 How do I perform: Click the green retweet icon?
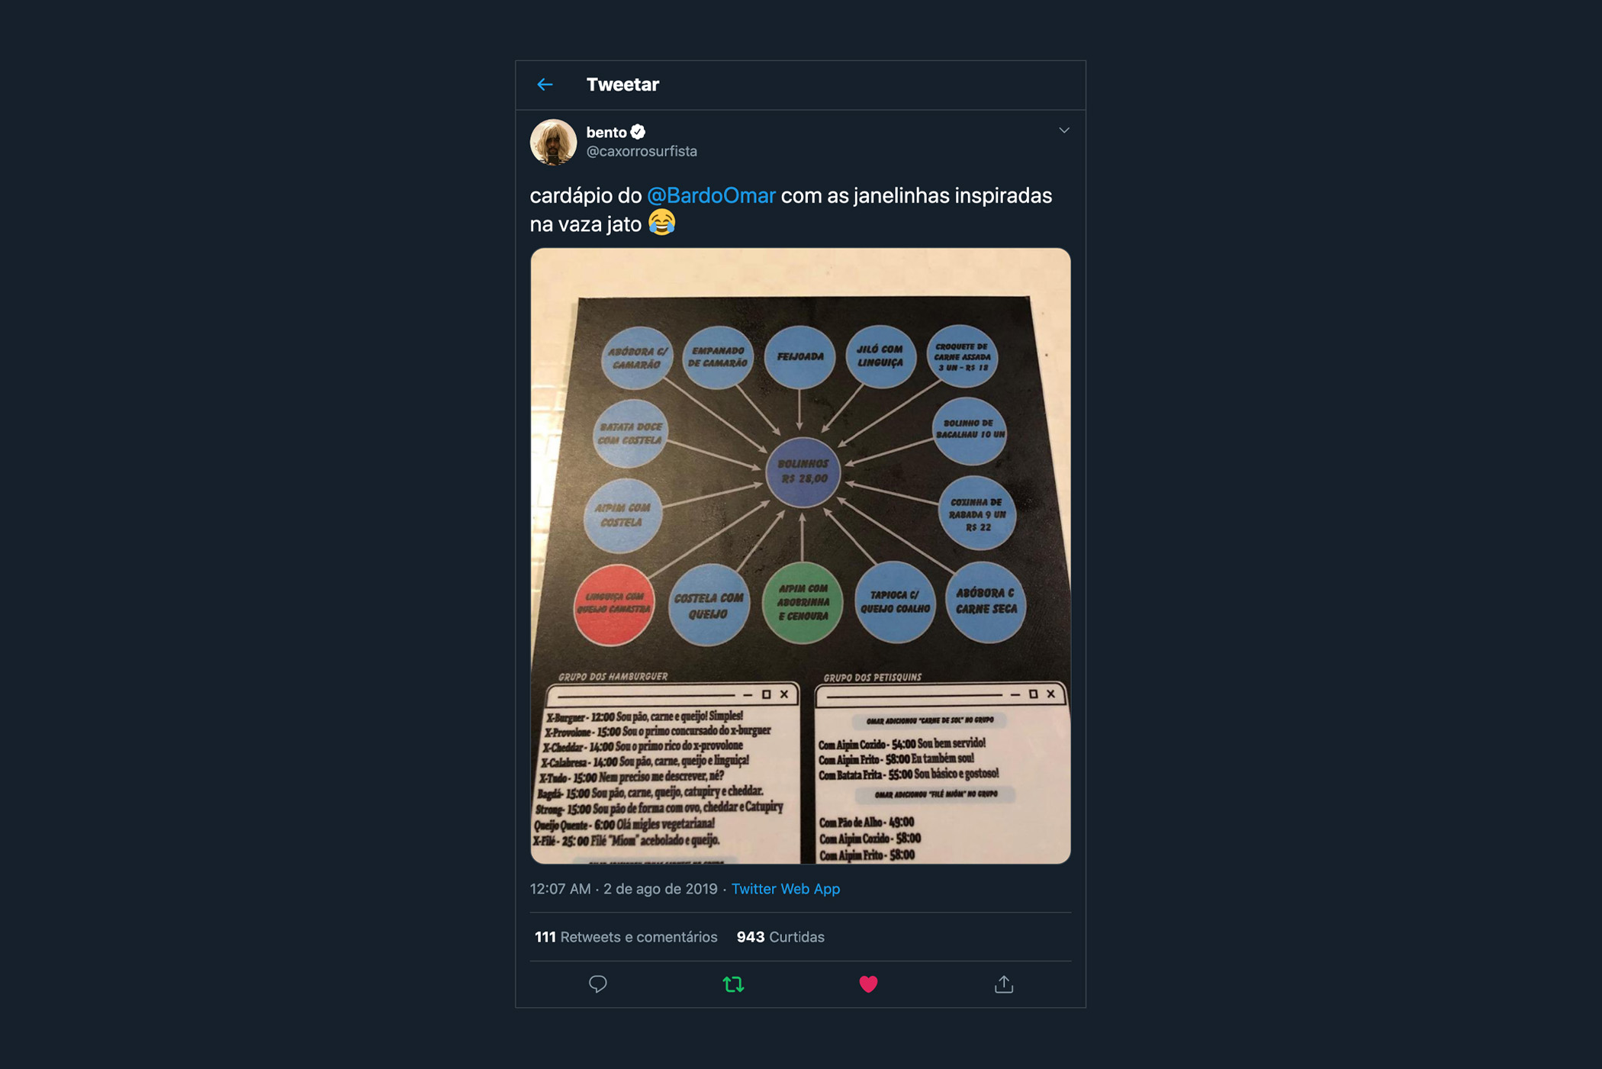(x=733, y=984)
